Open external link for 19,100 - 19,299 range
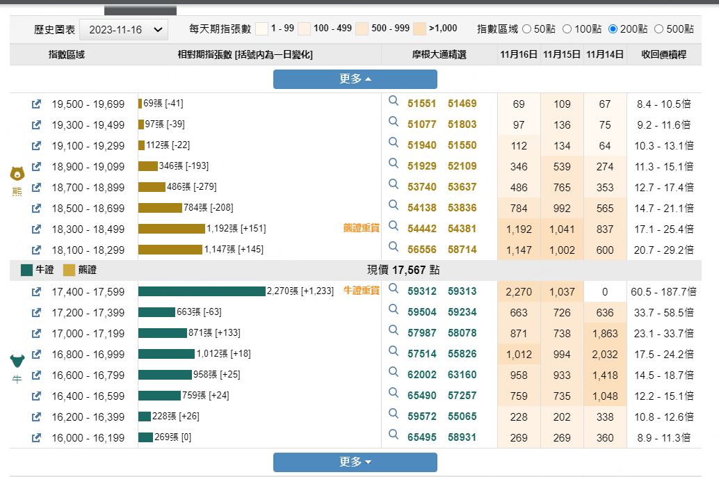The width and height of the screenshot is (719, 477). [36, 146]
